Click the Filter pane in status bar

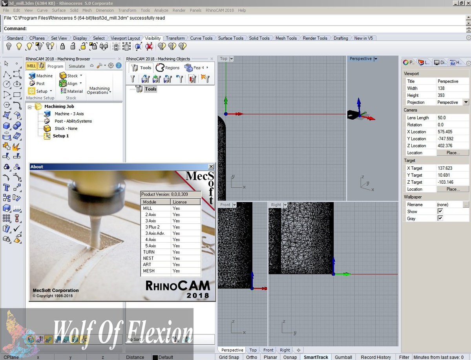(404, 357)
